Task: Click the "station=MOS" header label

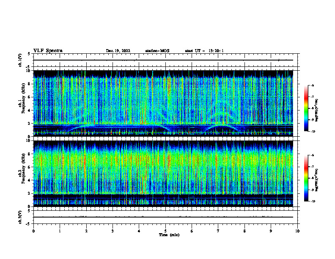Action: point(157,51)
